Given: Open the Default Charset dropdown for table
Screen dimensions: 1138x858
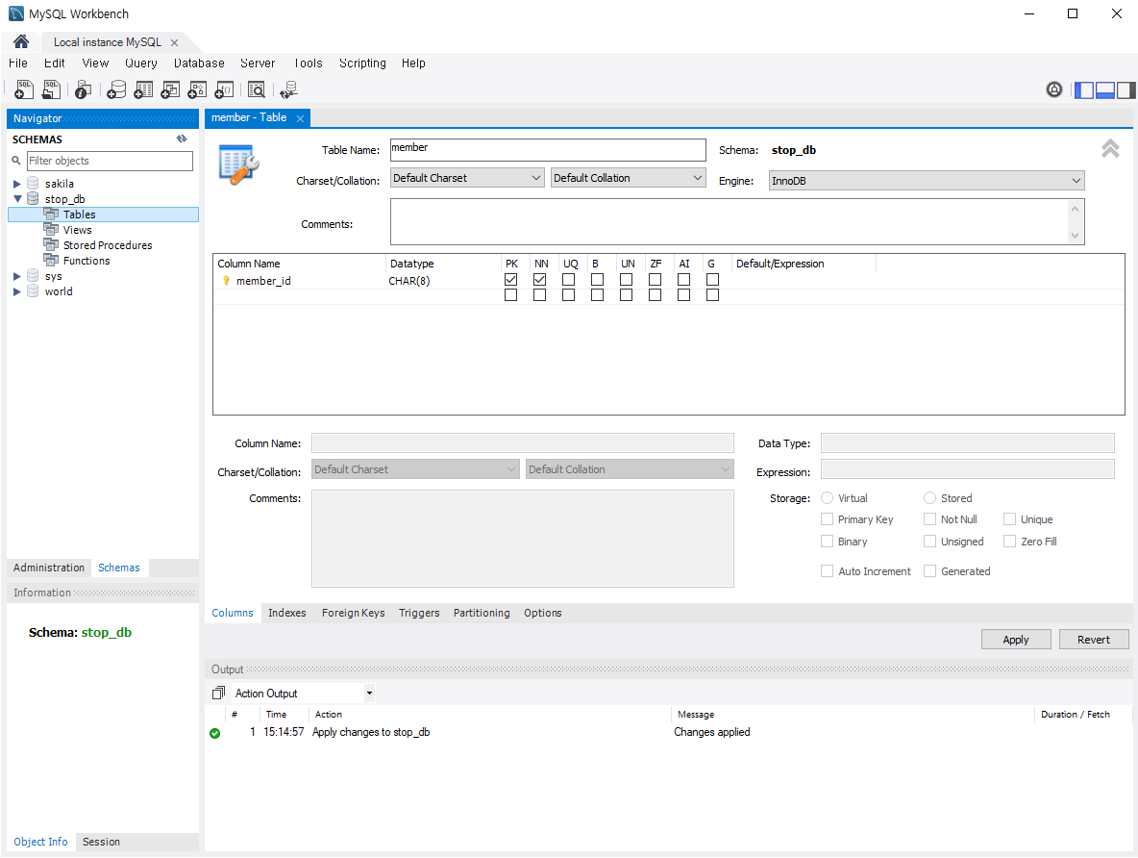Looking at the screenshot, I should pos(467,178).
